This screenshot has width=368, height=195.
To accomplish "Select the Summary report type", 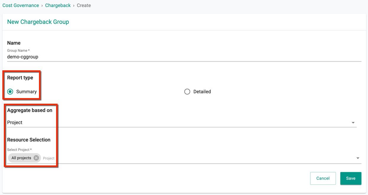I will (x=10, y=92).
